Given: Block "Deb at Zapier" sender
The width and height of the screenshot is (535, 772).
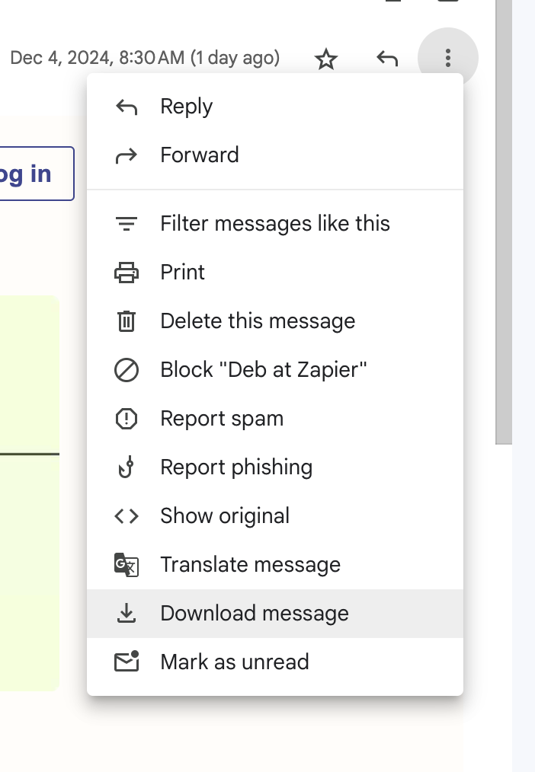Looking at the screenshot, I should point(275,370).
